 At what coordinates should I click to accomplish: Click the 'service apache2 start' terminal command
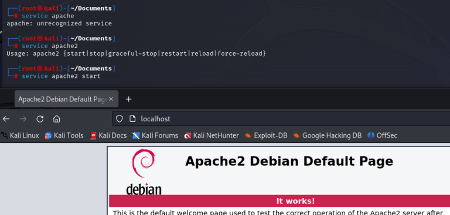(x=61, y=76)
